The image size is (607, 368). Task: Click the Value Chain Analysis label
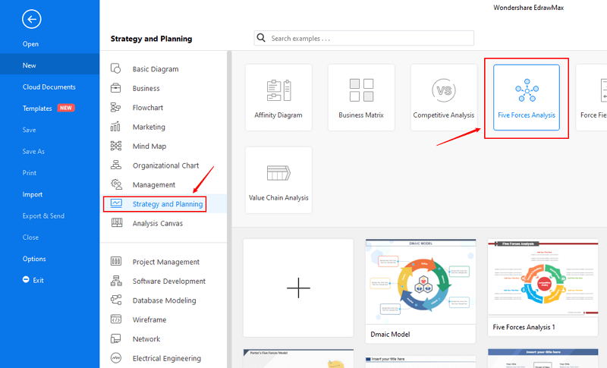(278, 198)
